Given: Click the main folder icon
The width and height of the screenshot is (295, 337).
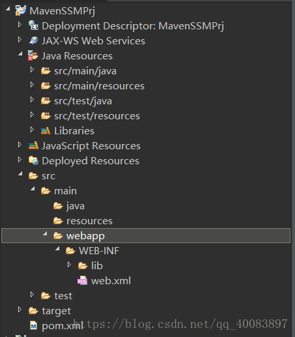Looking at the screenshot, I should [46, 191].
